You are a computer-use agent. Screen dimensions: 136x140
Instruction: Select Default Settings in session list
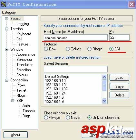57,77
